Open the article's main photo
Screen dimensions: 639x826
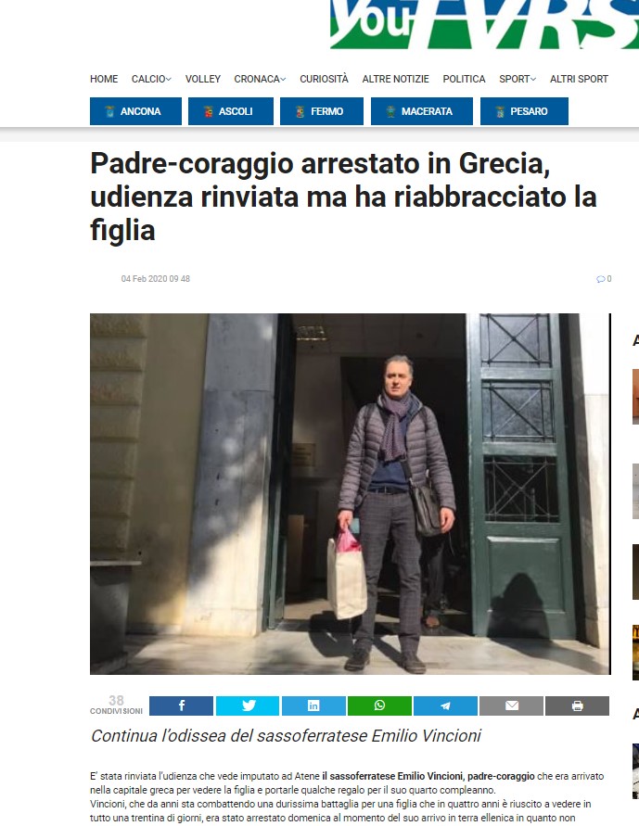(351, 493)
